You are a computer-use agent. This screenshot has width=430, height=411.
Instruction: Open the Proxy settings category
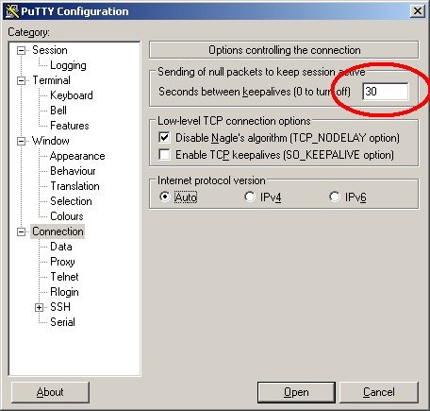click(62, 262)
